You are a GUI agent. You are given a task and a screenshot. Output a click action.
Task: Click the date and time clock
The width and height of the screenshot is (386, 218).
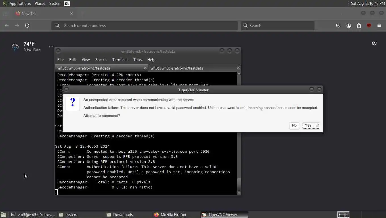tap(368, 3)
